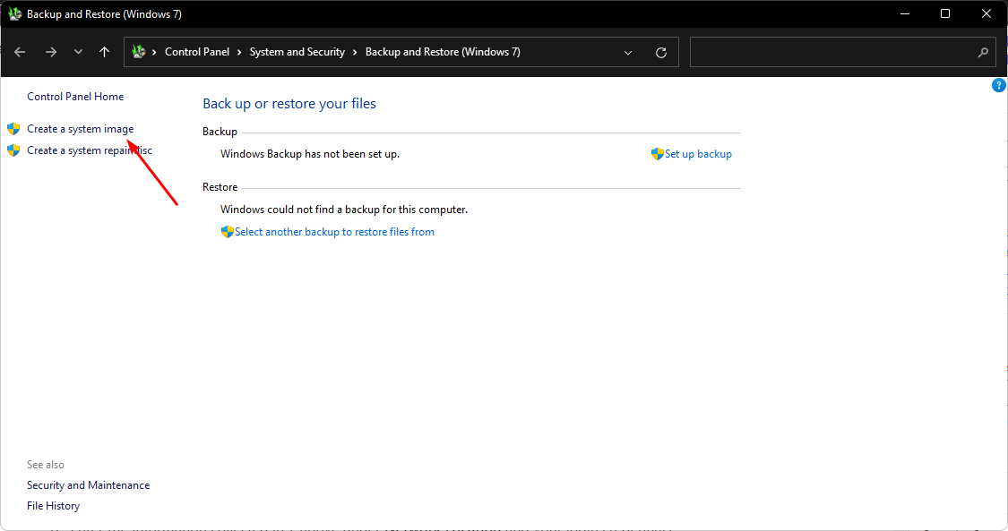Click shield icon beside Create a system repair disc
The image size is (1008, 531).
13,150
